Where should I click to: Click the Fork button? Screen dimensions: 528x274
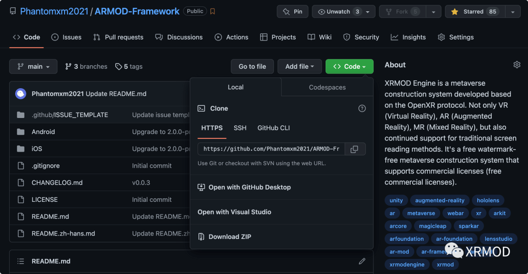pos(402,11)
